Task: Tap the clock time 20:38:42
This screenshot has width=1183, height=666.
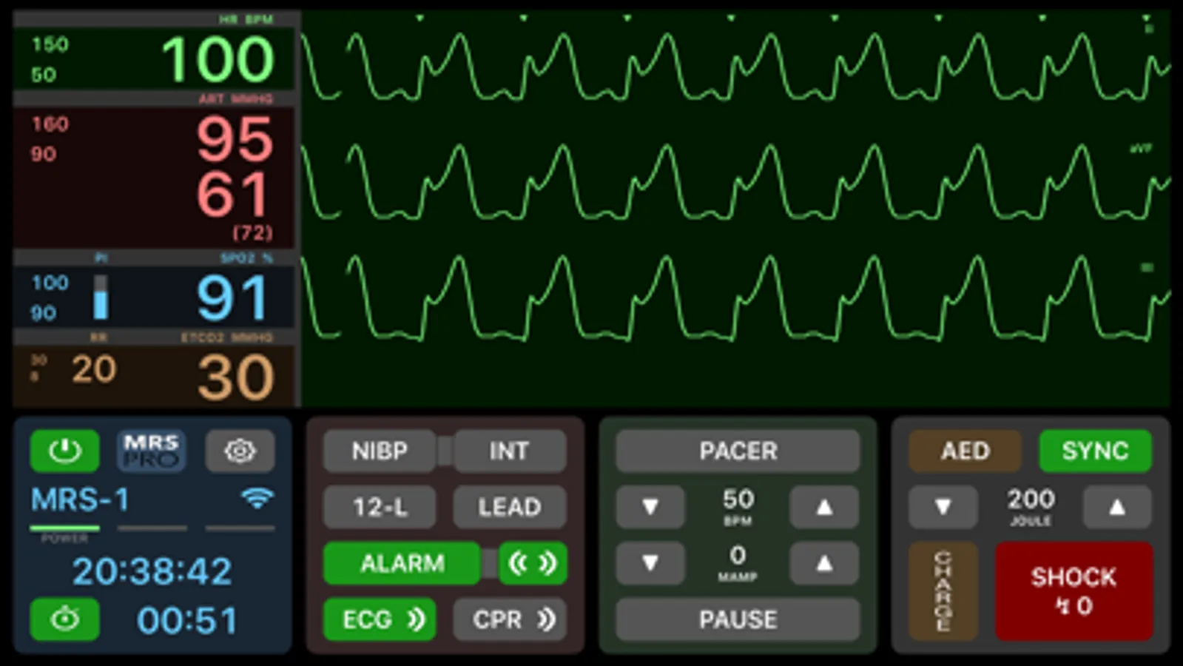Action: point(152,571)
